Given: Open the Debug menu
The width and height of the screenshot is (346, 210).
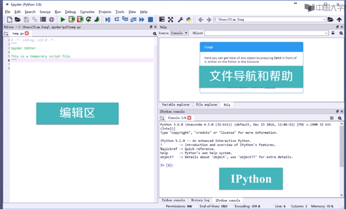Looking at the screenshot, I should click(70, 12).
